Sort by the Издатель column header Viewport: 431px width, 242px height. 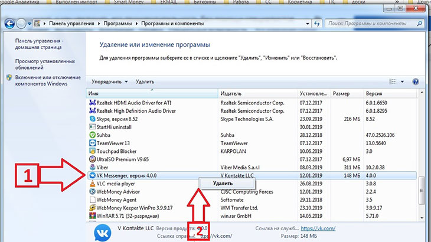tap(257, 93)
